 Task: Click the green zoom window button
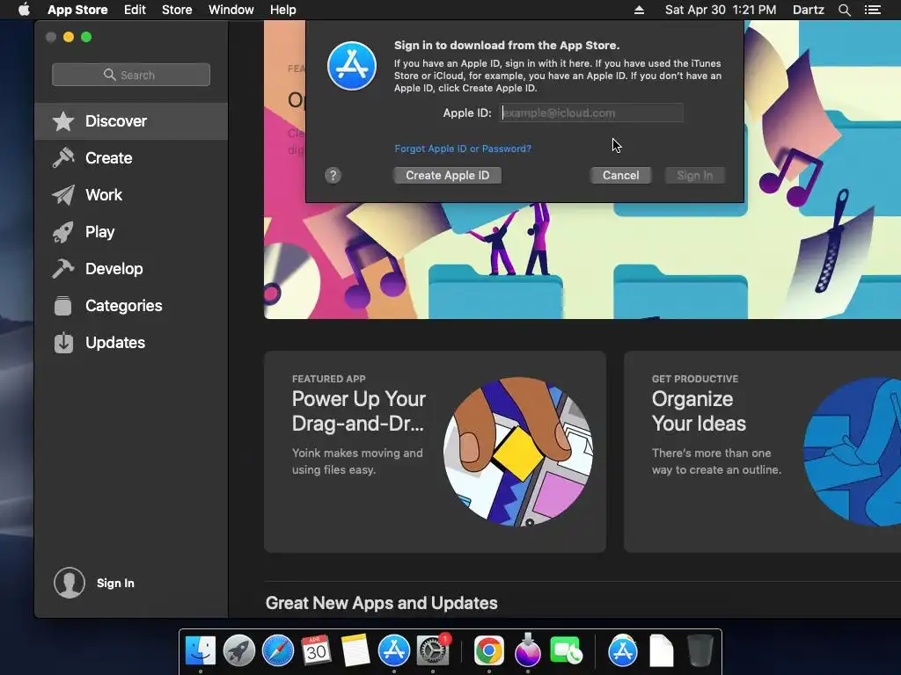(86, 37)
